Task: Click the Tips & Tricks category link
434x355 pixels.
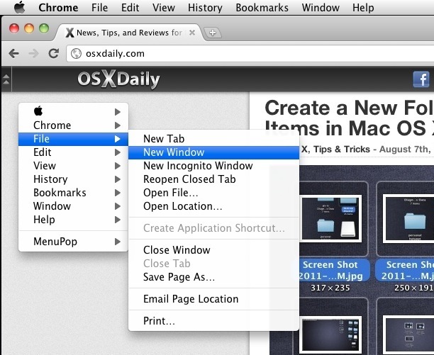Action: pos(342,150)
